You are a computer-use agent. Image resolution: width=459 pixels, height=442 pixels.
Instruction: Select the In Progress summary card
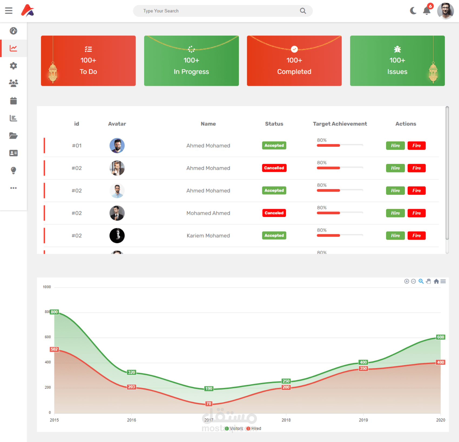[x=191, y=61]
